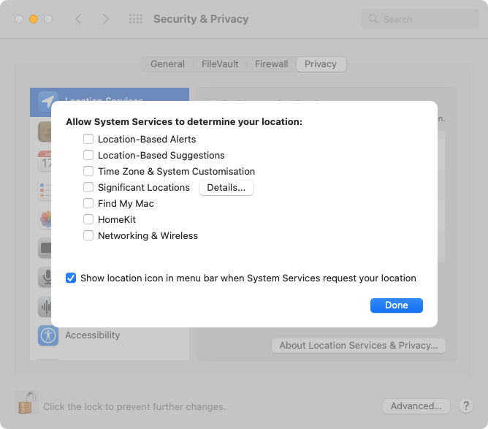488x429 pixels.
Task: Click the Location Services arrow icon
Action: click(49, 102)
